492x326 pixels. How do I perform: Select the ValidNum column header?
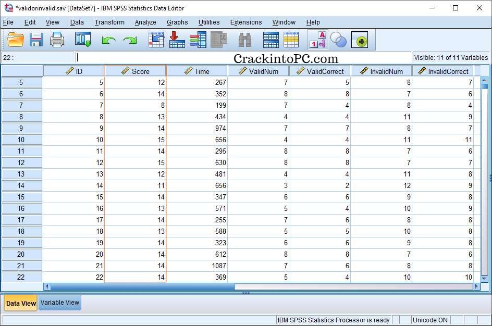[x=258, y=71]
